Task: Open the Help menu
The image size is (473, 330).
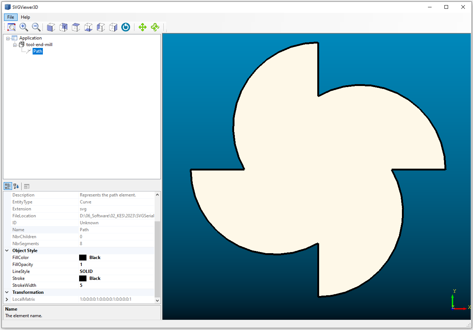Action: click(25, 17)
